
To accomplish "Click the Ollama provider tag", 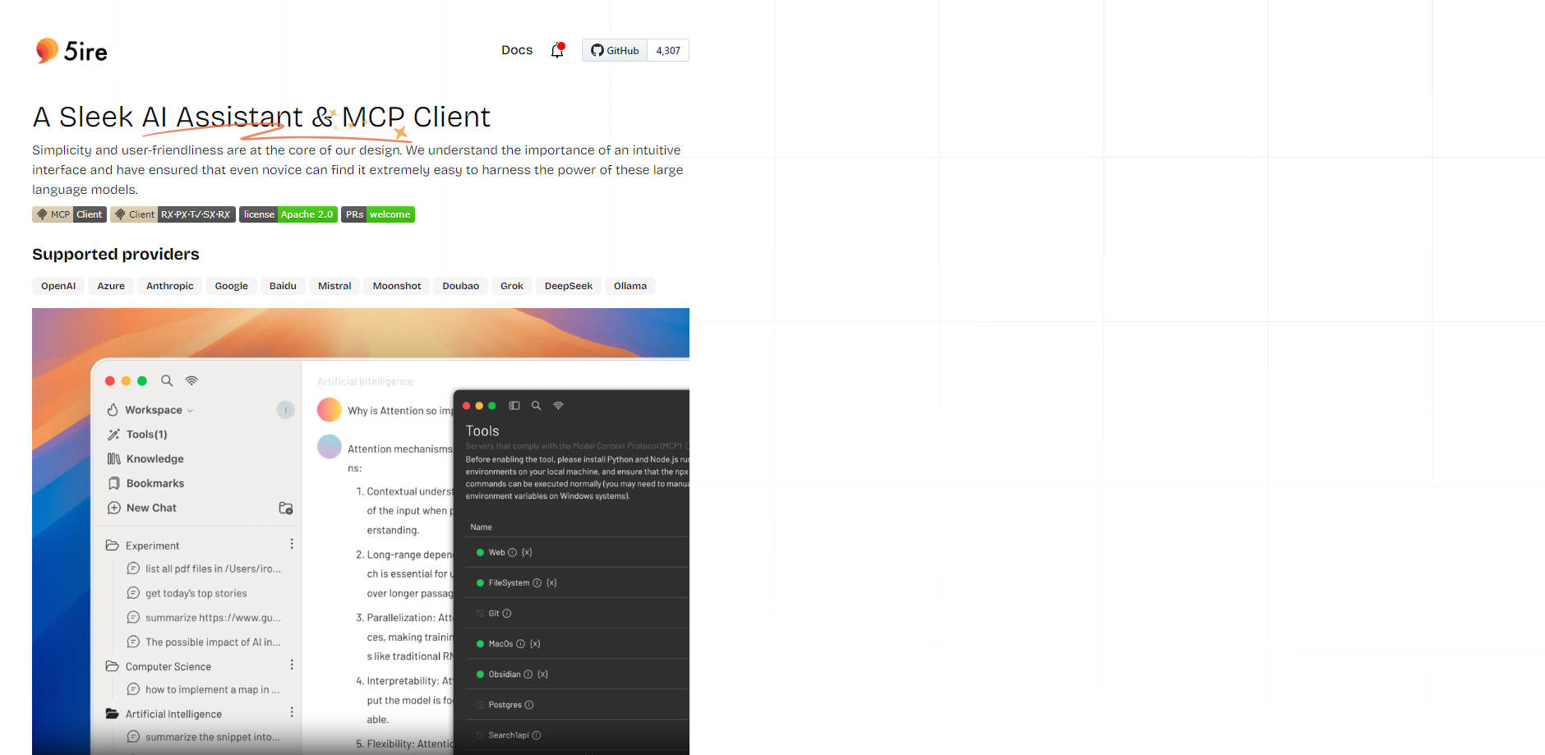I will 630,286.
